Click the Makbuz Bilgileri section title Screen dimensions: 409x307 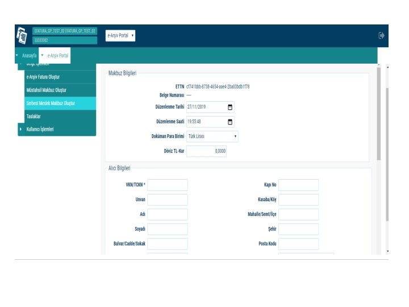(122, 73)
